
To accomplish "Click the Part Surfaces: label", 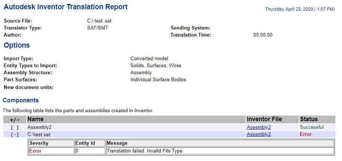I will (x=20, y=79).
